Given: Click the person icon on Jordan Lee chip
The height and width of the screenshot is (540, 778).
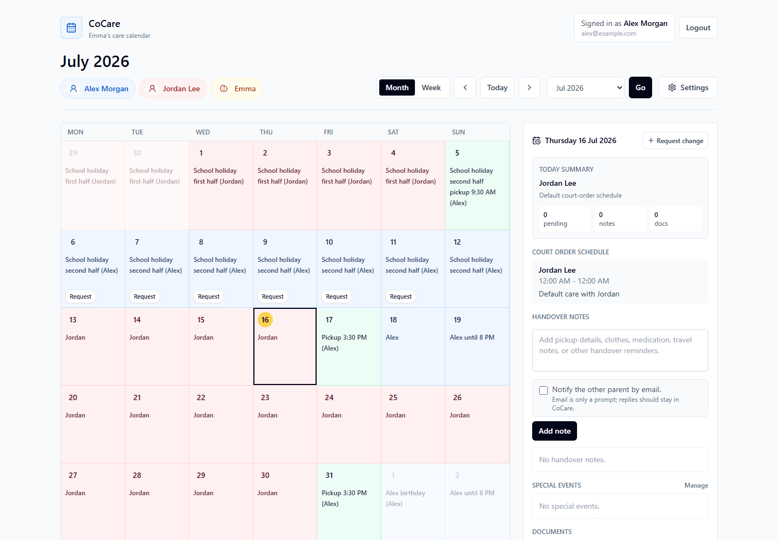Looking at the screenshot, I should (152, 89).
